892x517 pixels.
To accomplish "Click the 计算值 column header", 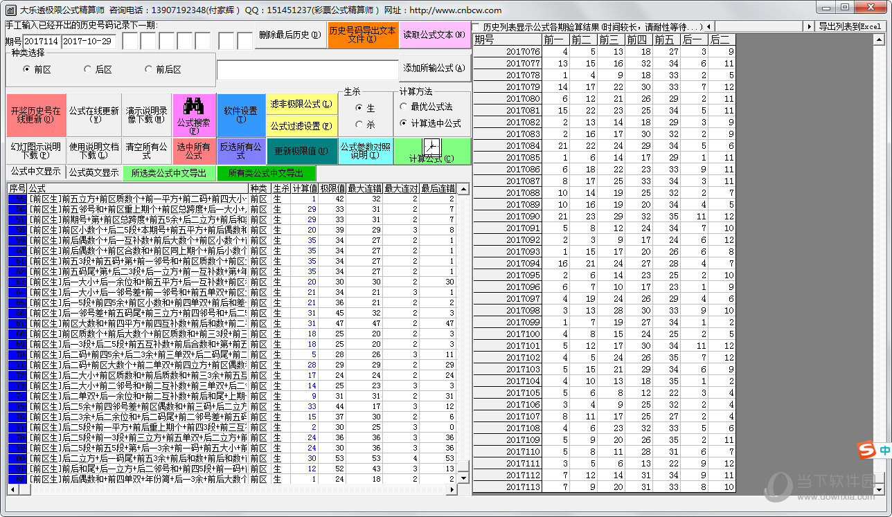I will coord(305,188).
